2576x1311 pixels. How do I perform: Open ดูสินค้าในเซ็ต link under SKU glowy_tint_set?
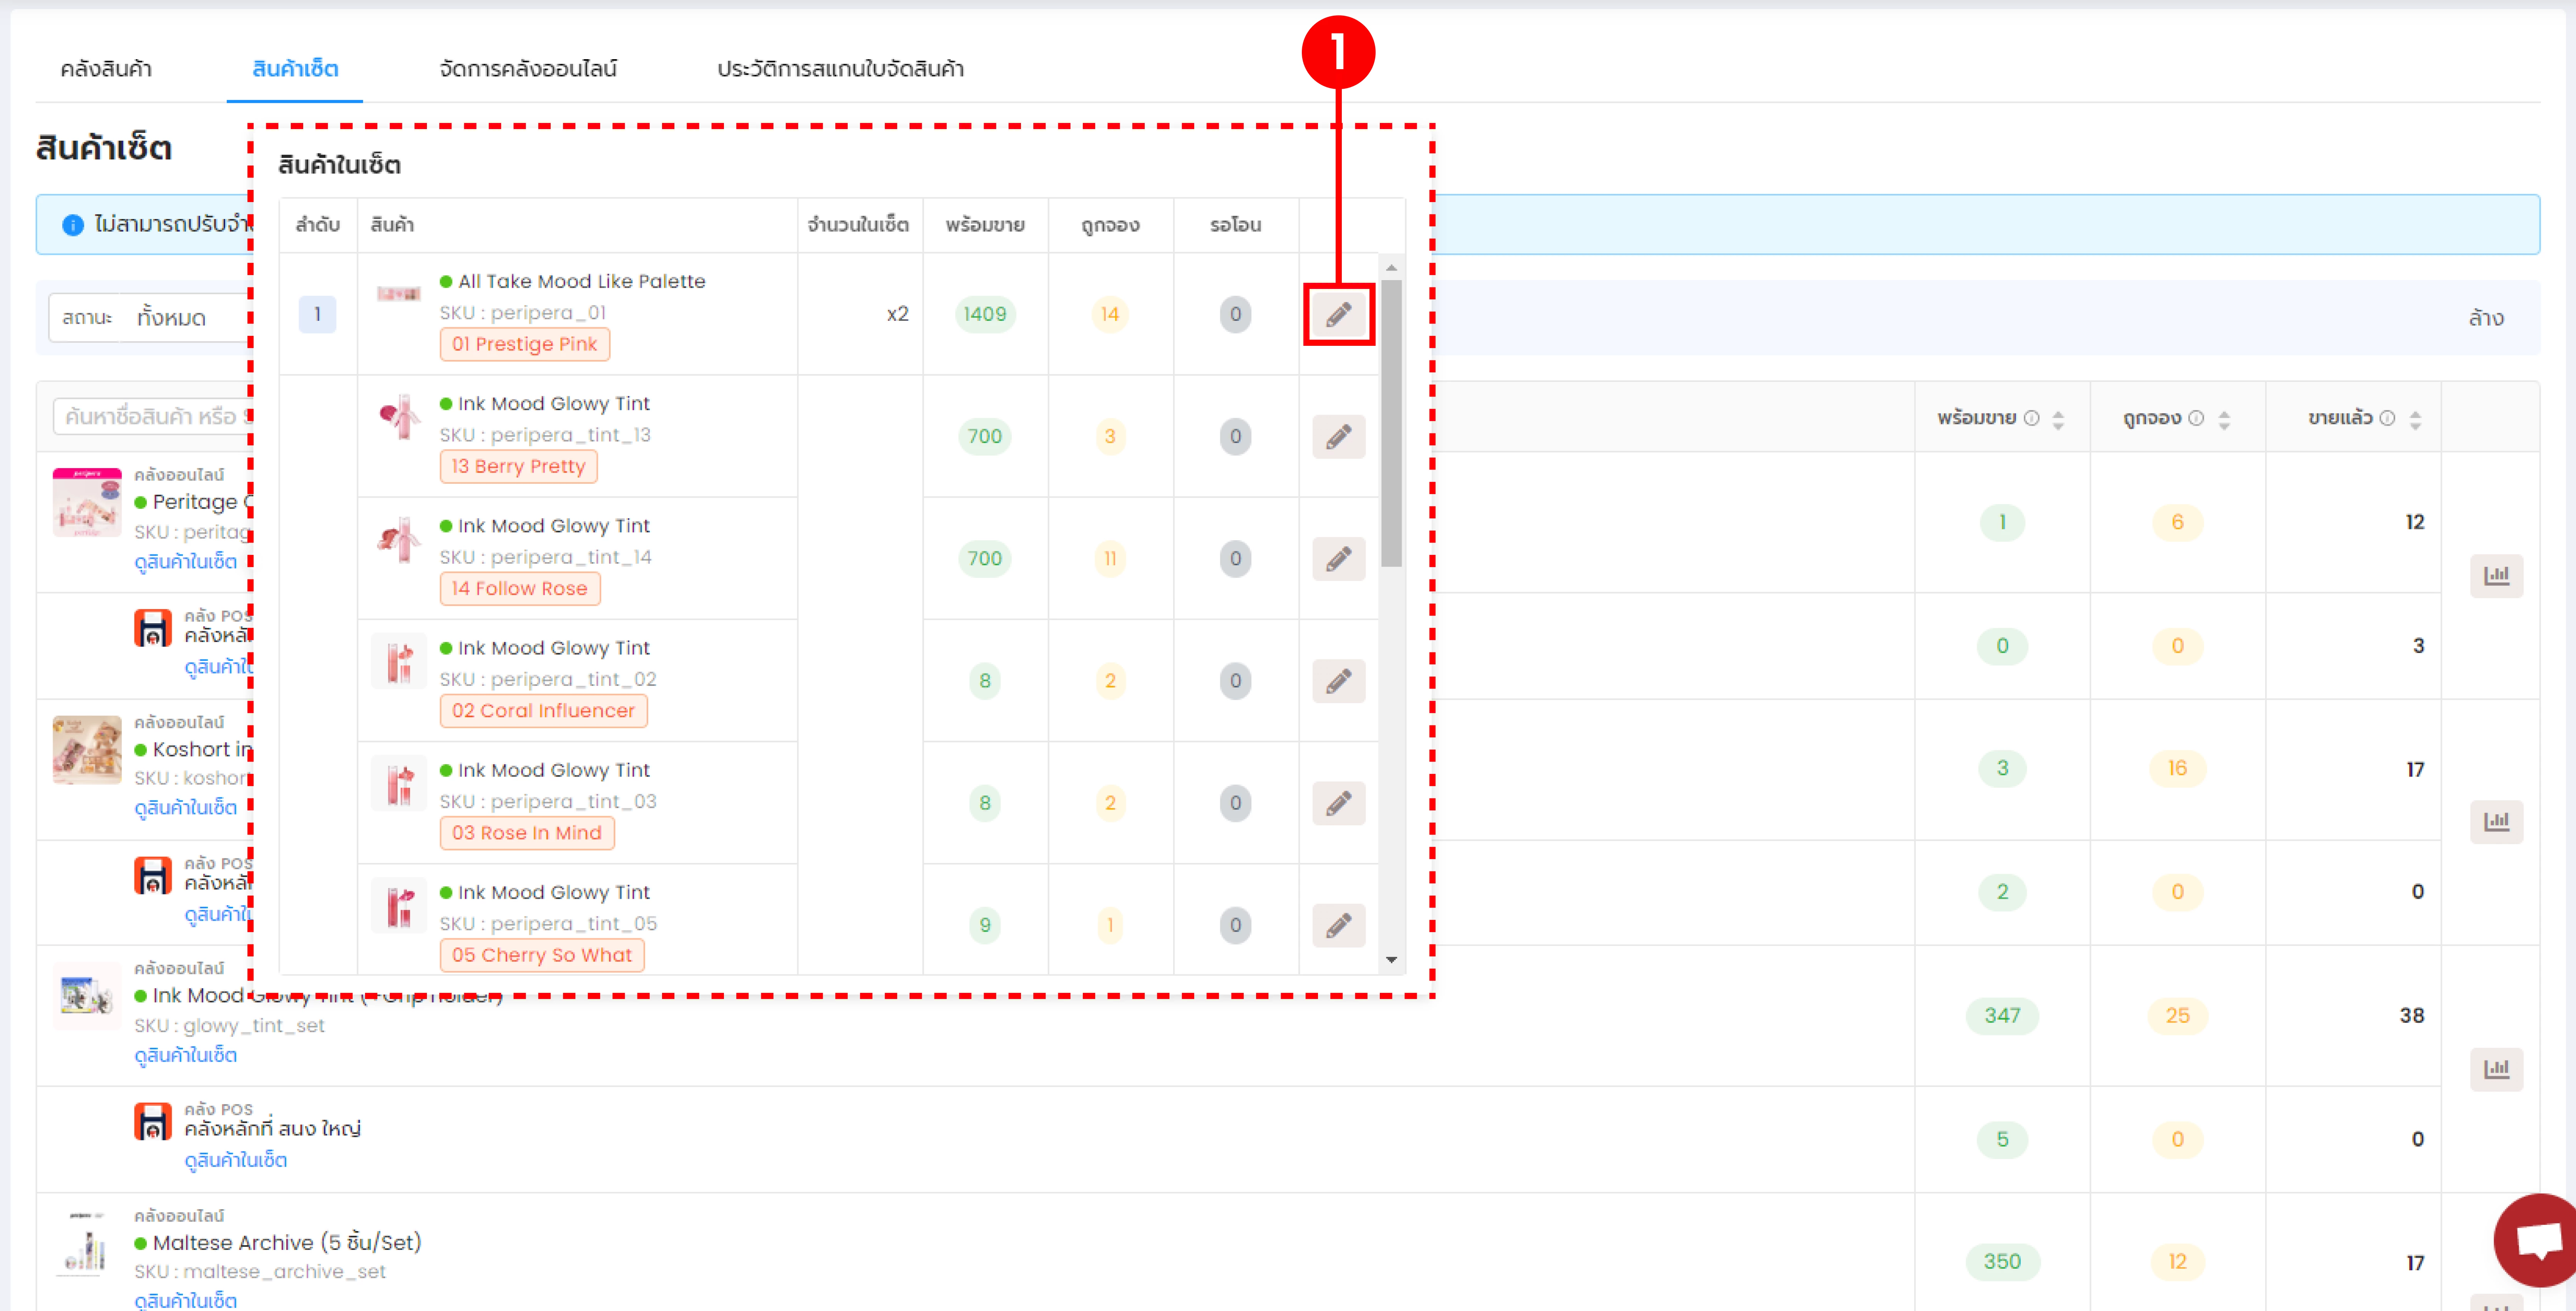(x=186, y=1056)
